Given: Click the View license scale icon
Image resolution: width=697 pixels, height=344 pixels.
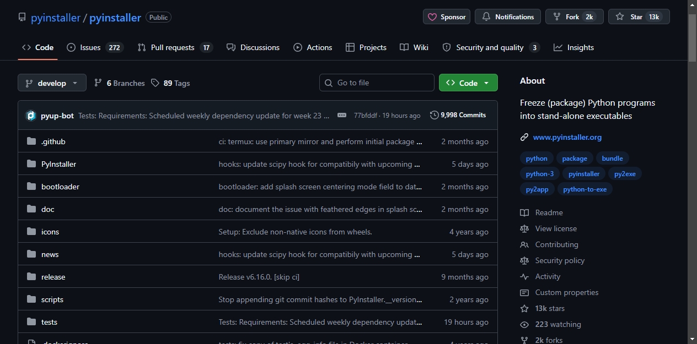Looking at the screenshot, I should click(524, 228).
